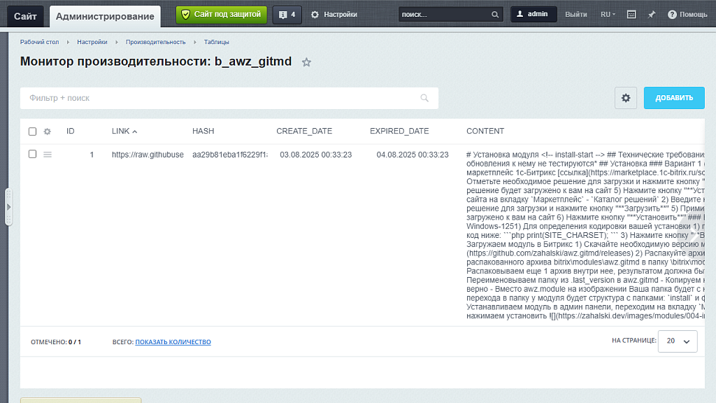Click the notifications counter showing 4
The image size is (716, 403).
(287, 15)
